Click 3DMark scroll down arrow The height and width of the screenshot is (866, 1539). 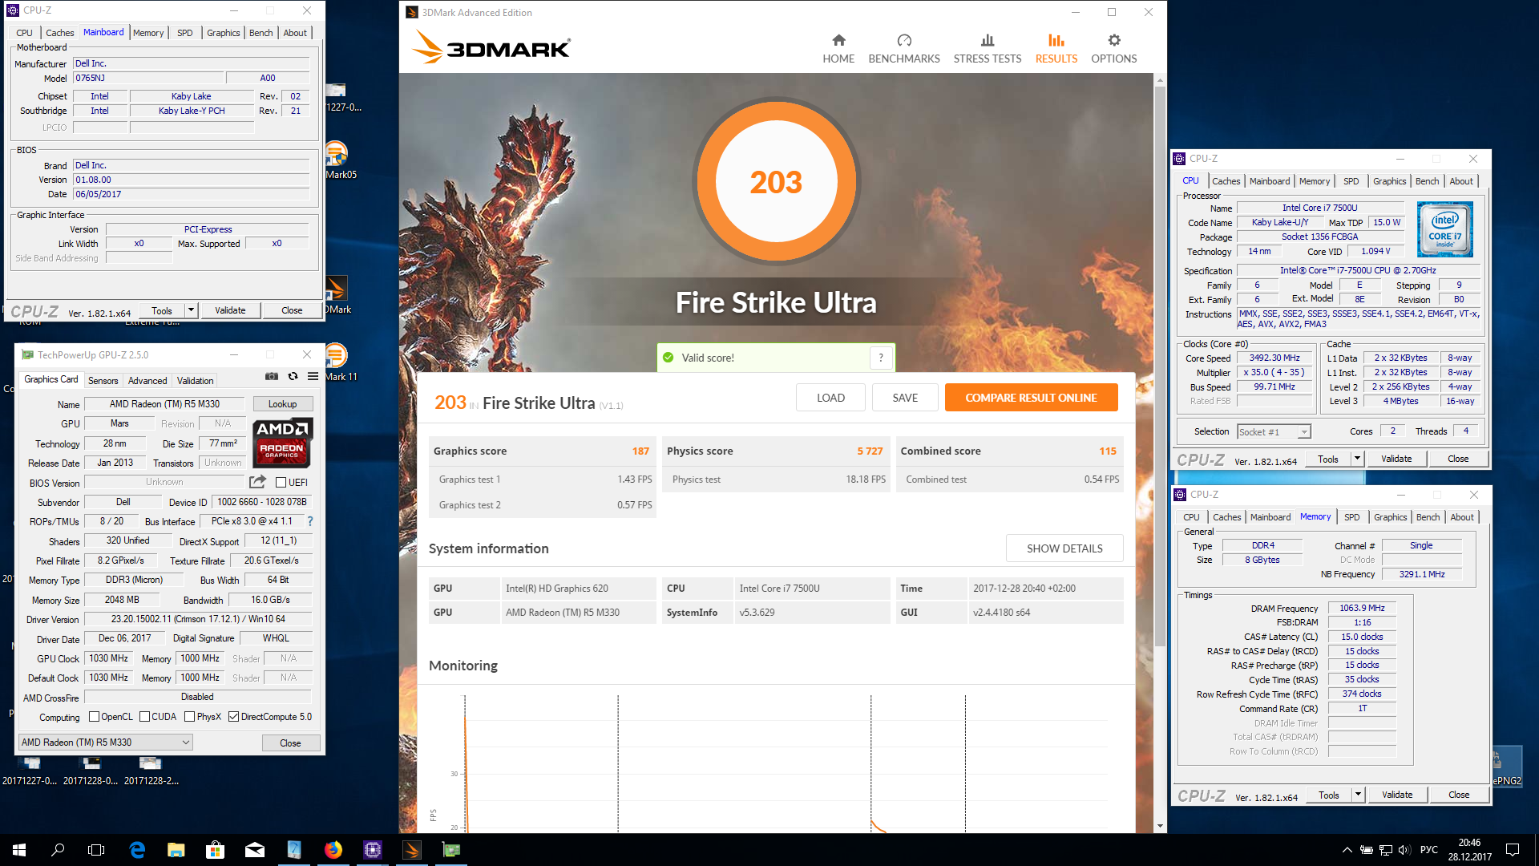pos(1160,826)
